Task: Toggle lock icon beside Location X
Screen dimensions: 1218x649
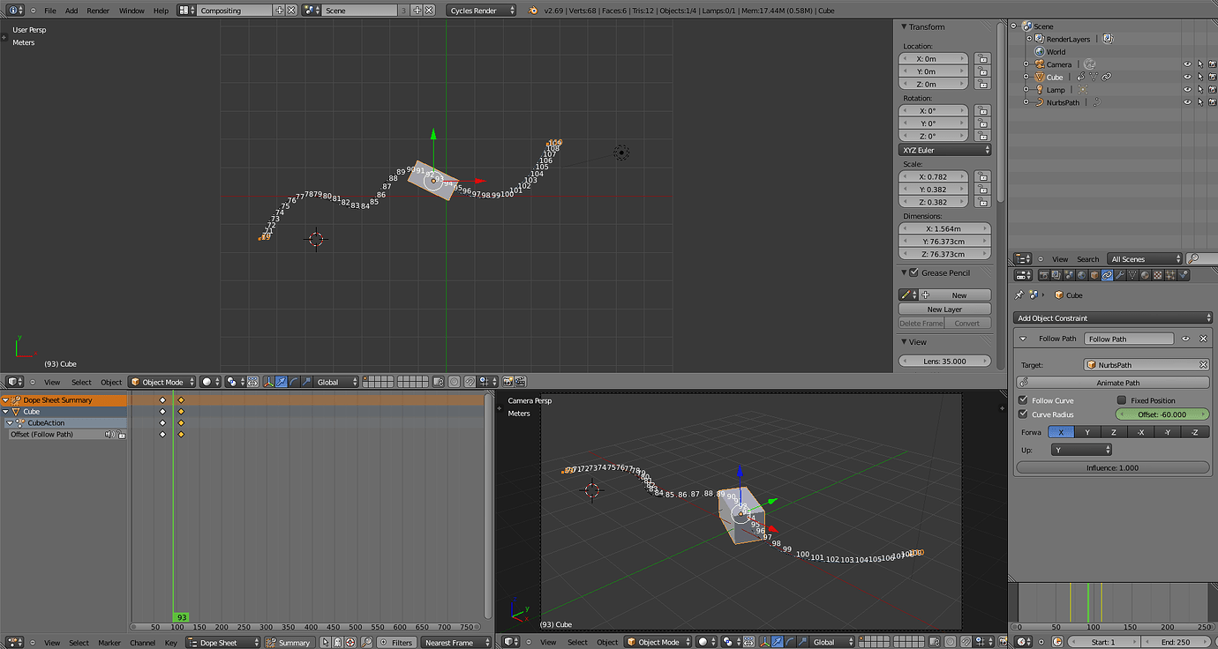Action: pos(981,59)
